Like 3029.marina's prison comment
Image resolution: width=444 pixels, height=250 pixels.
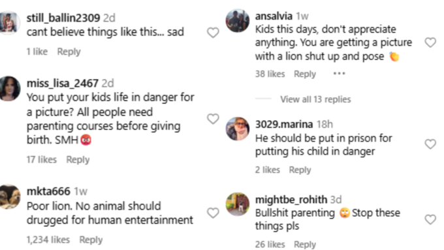click(430, 144)
